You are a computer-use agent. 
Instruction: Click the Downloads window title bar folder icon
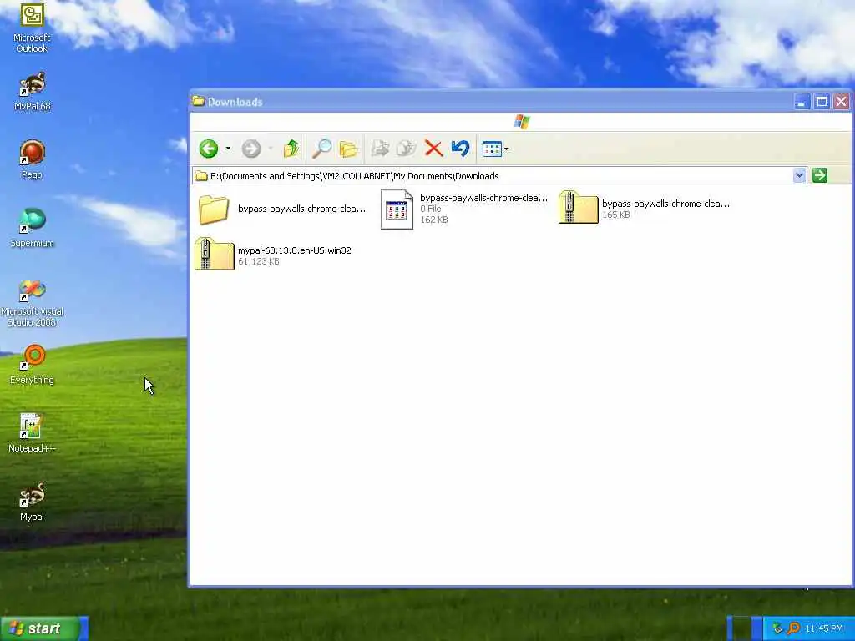(x=199, y=101)
